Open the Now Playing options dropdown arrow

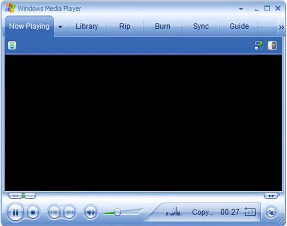coord(60,27)
